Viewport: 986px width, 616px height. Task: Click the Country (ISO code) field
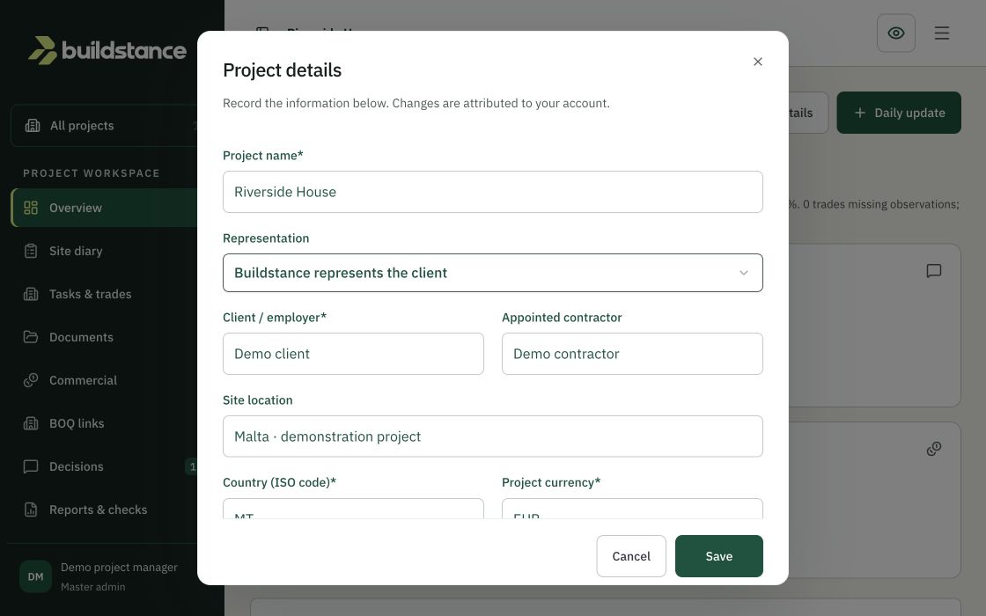coord(353,510)
